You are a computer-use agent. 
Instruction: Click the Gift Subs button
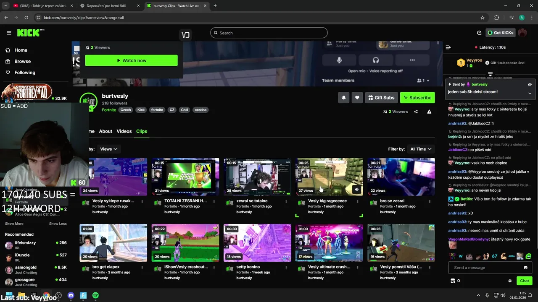381,98
